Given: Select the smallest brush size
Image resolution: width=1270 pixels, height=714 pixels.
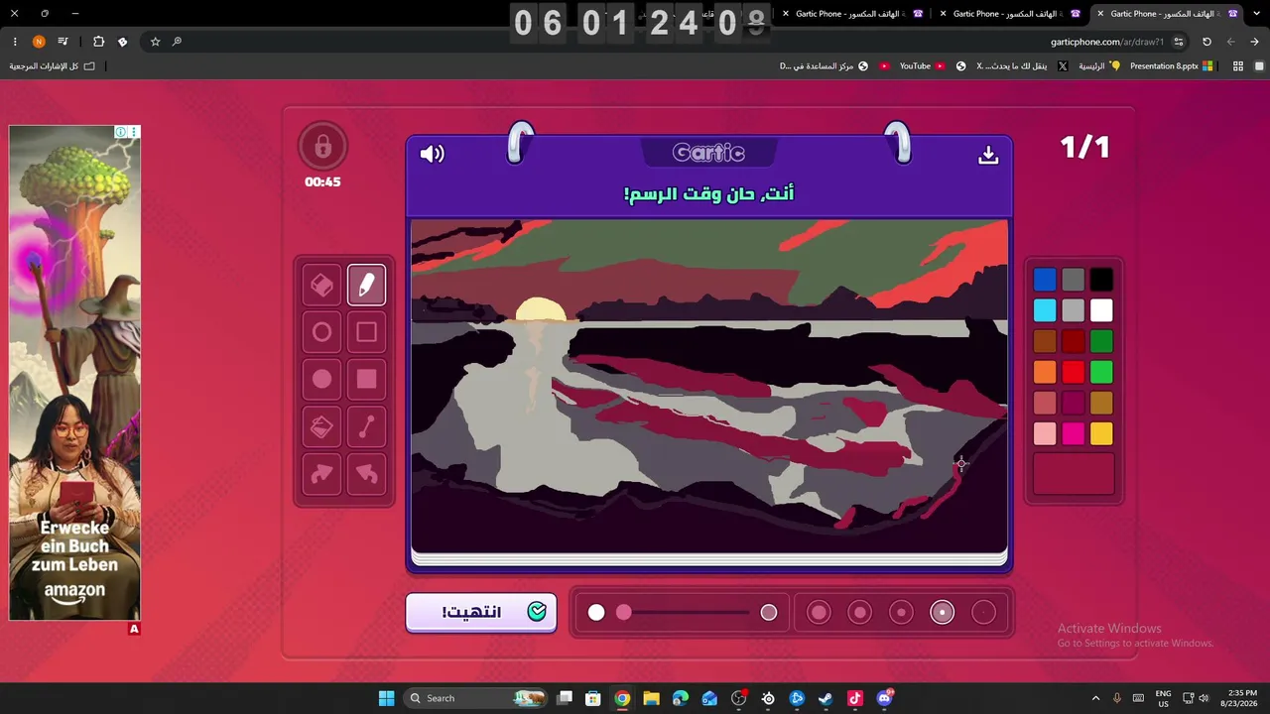Looking at the screenshot, I should (983, 613).
